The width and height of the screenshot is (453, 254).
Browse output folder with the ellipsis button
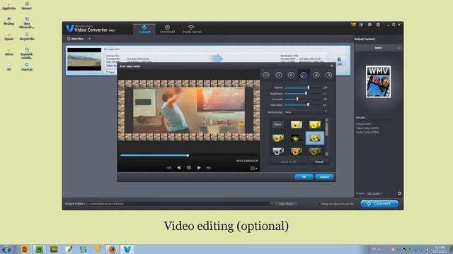coord(272,204)
